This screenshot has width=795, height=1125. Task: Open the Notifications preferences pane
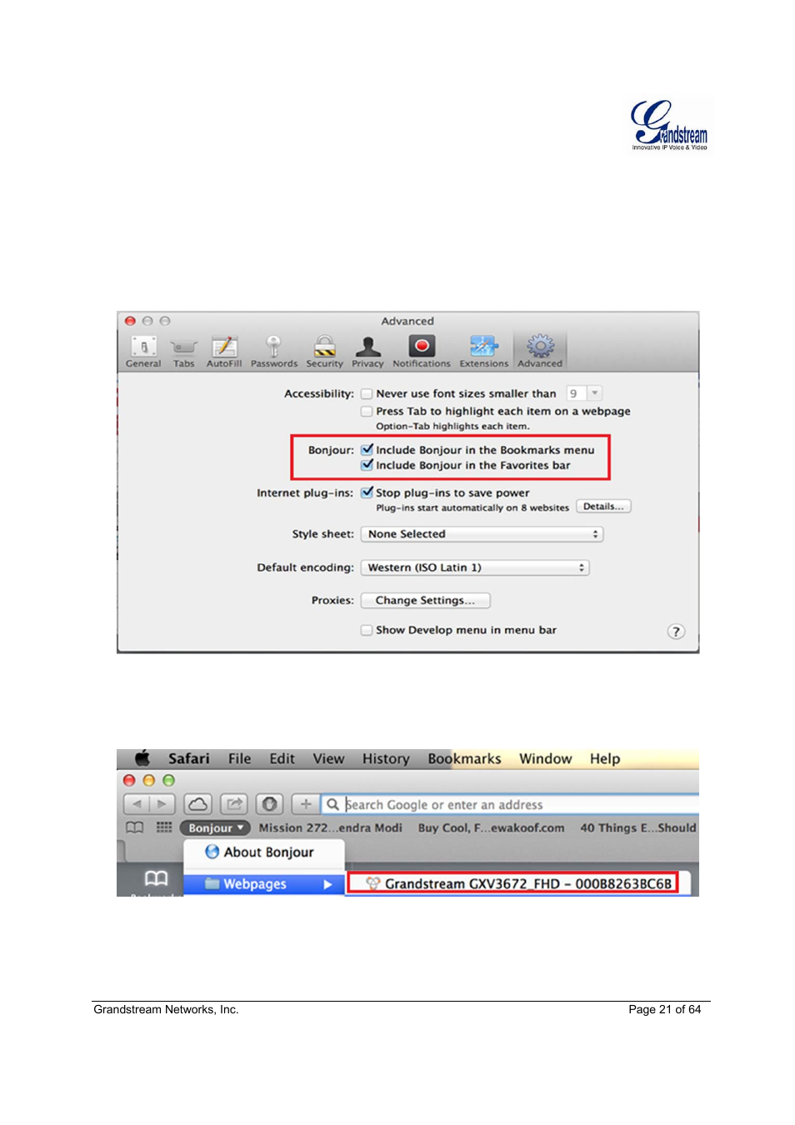click(x=422, y=352)
